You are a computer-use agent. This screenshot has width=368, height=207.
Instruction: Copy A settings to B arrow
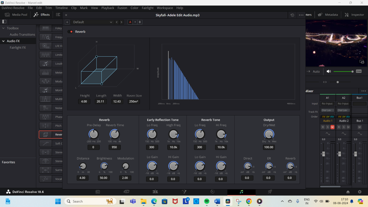(x=135, y=22)
